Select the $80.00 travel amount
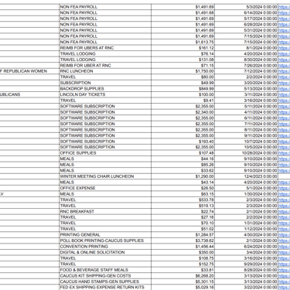 click(183, 77)
